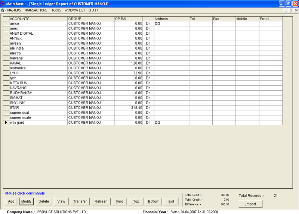This screenshot has width=299, height=214.
Task: Refresh the ledger list
Action: (101, 202)
